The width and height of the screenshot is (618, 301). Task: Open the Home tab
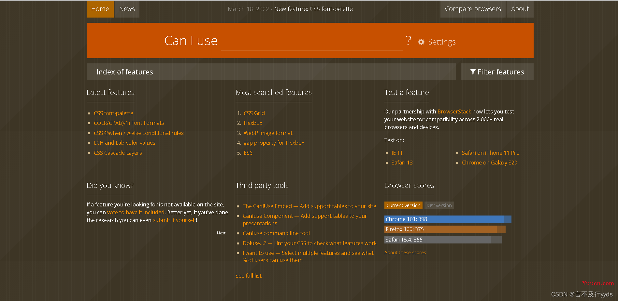100,9
